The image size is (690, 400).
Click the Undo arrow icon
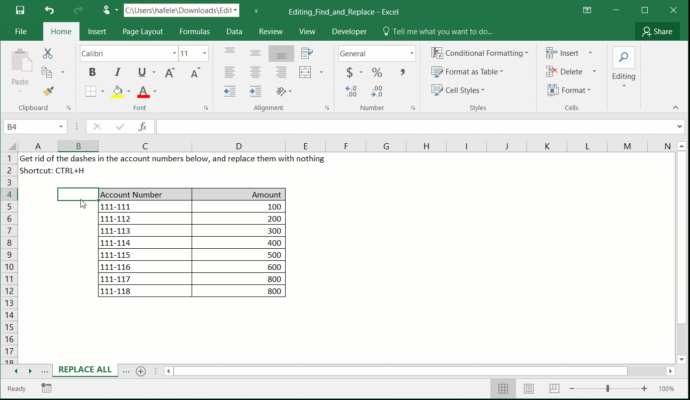pos(49,10)
